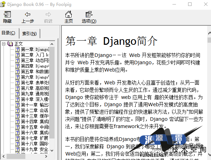Open the Options 选项(O) toolbar icon
The image size is (211, 160).
point(89,14)
